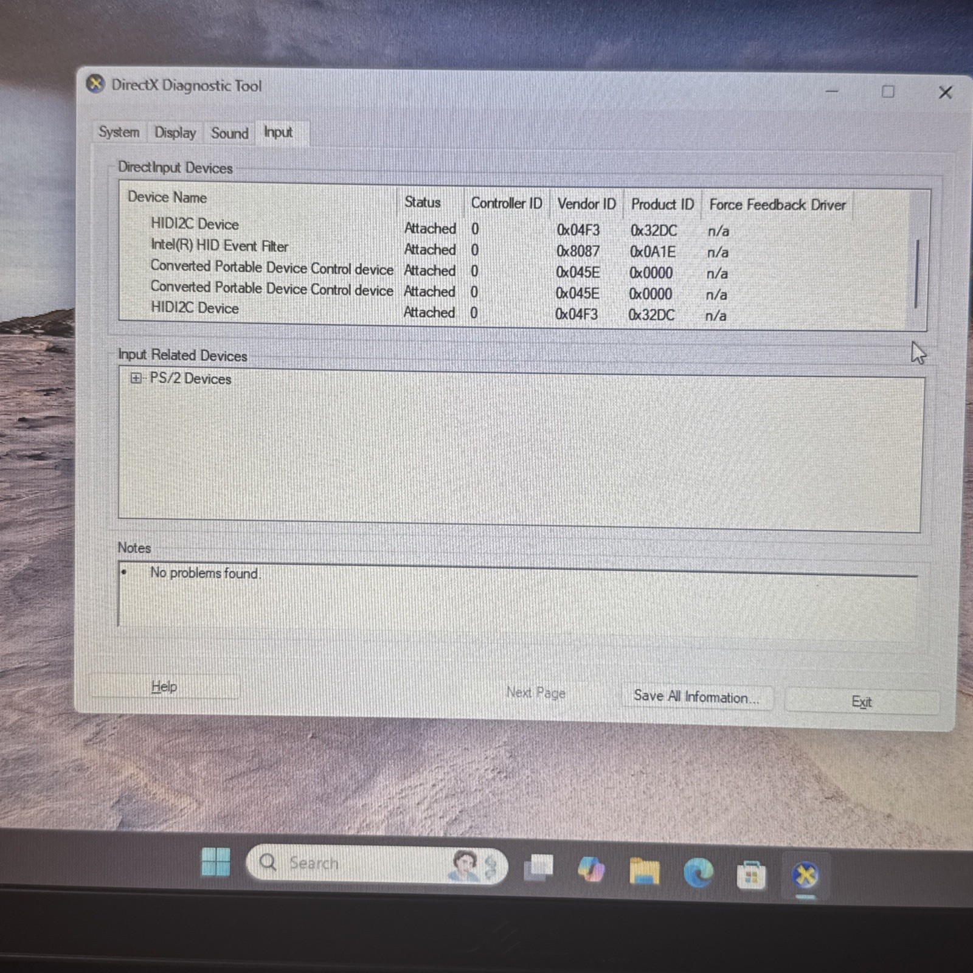Image resolution: width=973 pixels, height=973 pixels.
Task: Click the Force Feedback Driver column header
Action: pos(777,205)
